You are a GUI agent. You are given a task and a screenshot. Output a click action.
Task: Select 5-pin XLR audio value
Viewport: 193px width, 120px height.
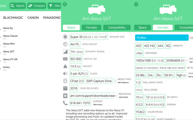(x=79, y=74)
